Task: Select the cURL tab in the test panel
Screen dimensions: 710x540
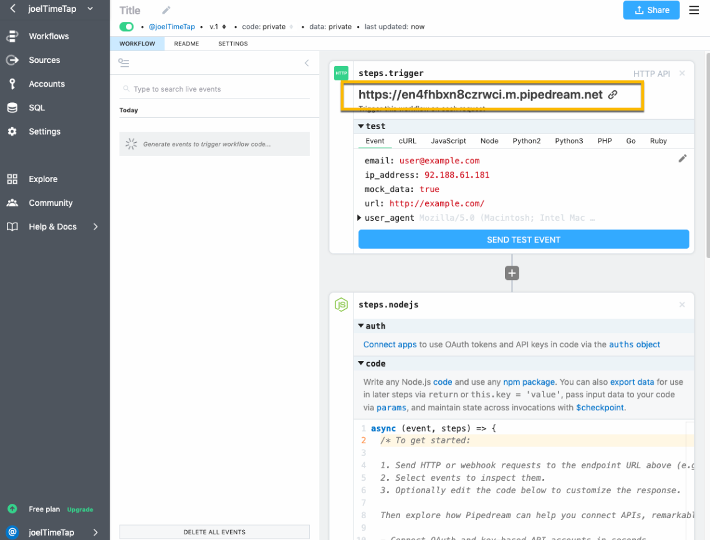Action: click(x=407, y=141)
